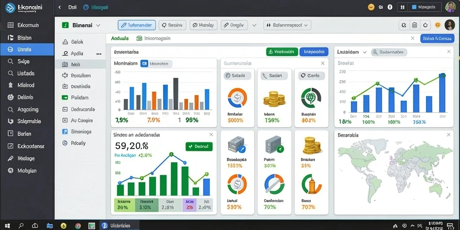Open the globe Bungtain donut icon
The height and width of the screenshot is (230, 460).
pos(311,98)
